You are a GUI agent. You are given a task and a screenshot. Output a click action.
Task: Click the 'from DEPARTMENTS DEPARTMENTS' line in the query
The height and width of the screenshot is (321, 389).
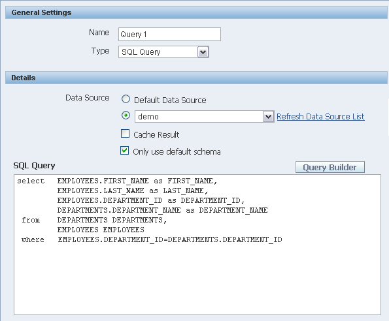94,220
